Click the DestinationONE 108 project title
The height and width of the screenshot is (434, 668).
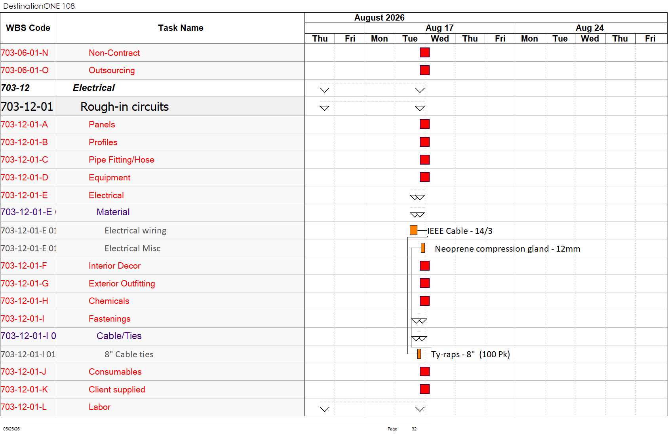coord(39,6)
